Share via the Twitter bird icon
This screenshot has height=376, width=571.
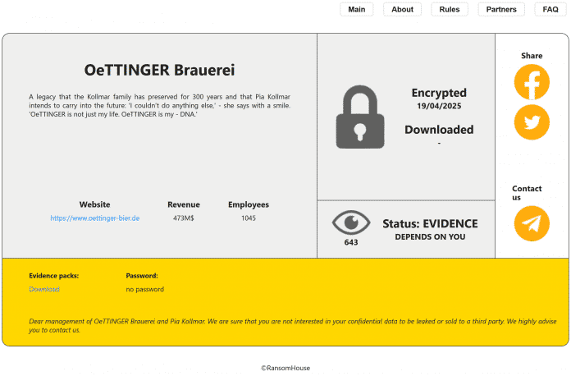pos(532,122)
